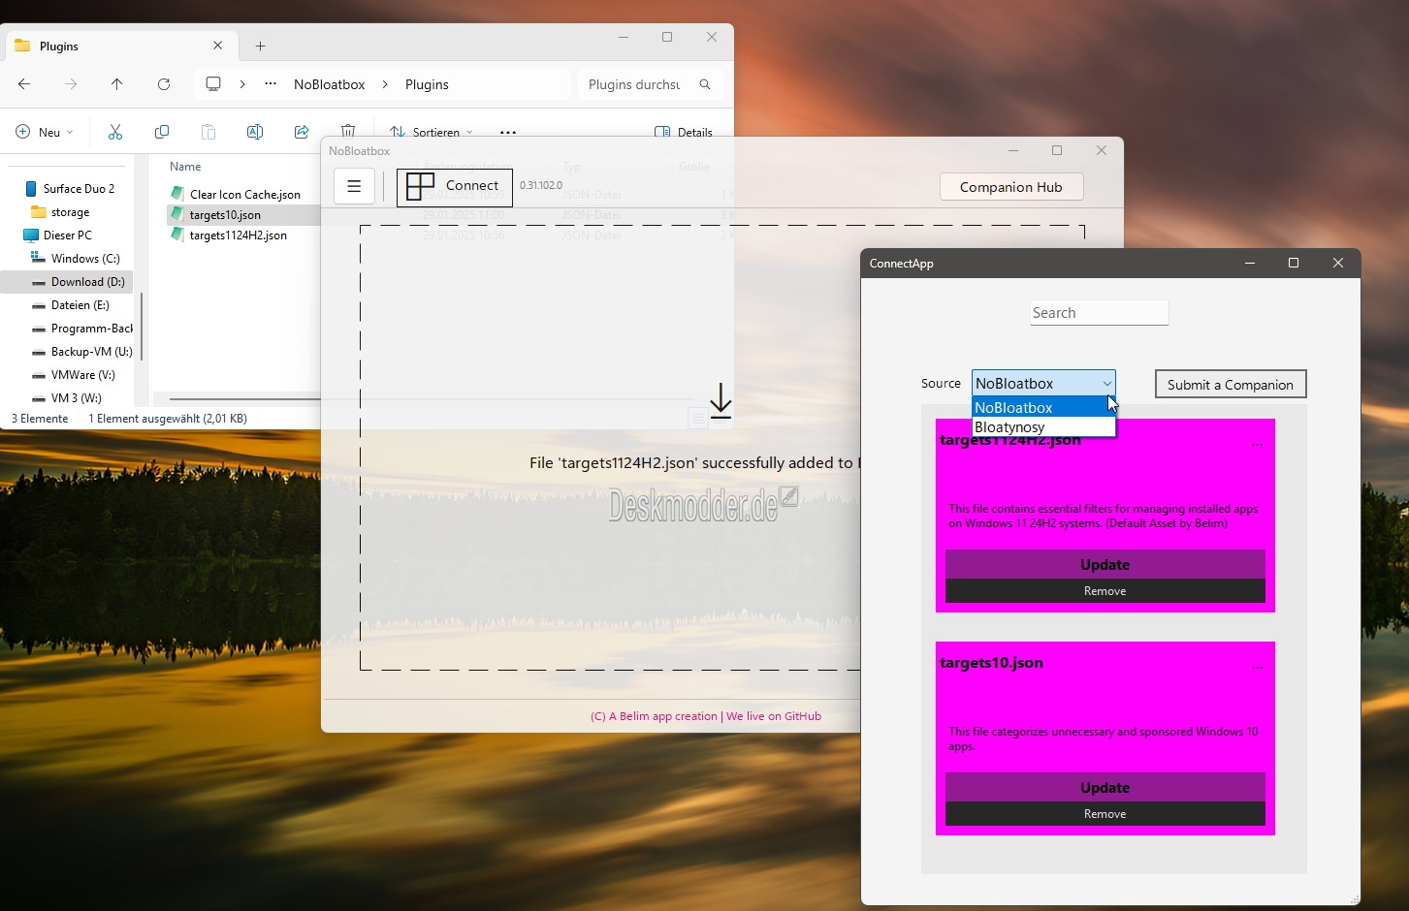Open the Sortieren dropdown

(x=432, y=132)
